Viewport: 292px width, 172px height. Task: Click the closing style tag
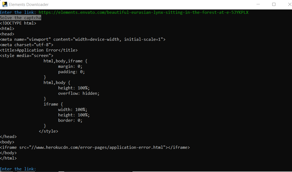click(x=48, y=131)
